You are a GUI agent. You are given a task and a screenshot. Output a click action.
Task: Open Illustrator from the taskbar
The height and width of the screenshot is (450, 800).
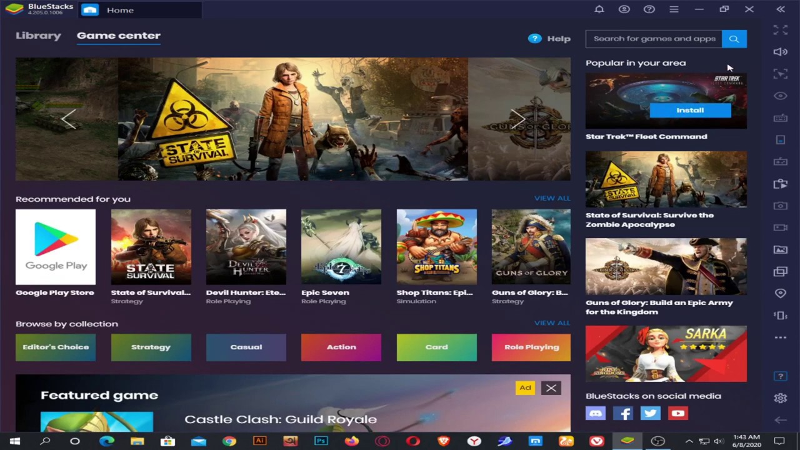(259, 441)
